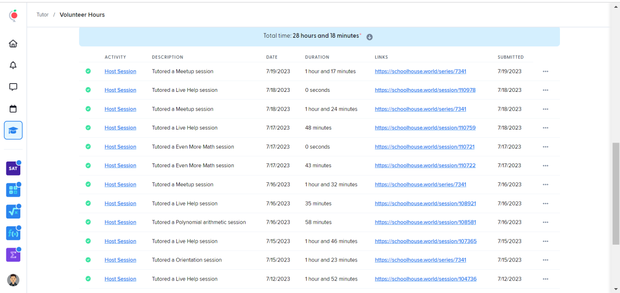620x293 pixels.
Task: Open the chat messages icon
Action: click(13, 87)
